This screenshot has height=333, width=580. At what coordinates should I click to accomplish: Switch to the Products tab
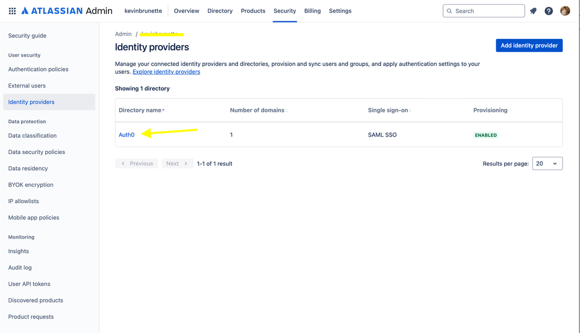click(253, 11)
